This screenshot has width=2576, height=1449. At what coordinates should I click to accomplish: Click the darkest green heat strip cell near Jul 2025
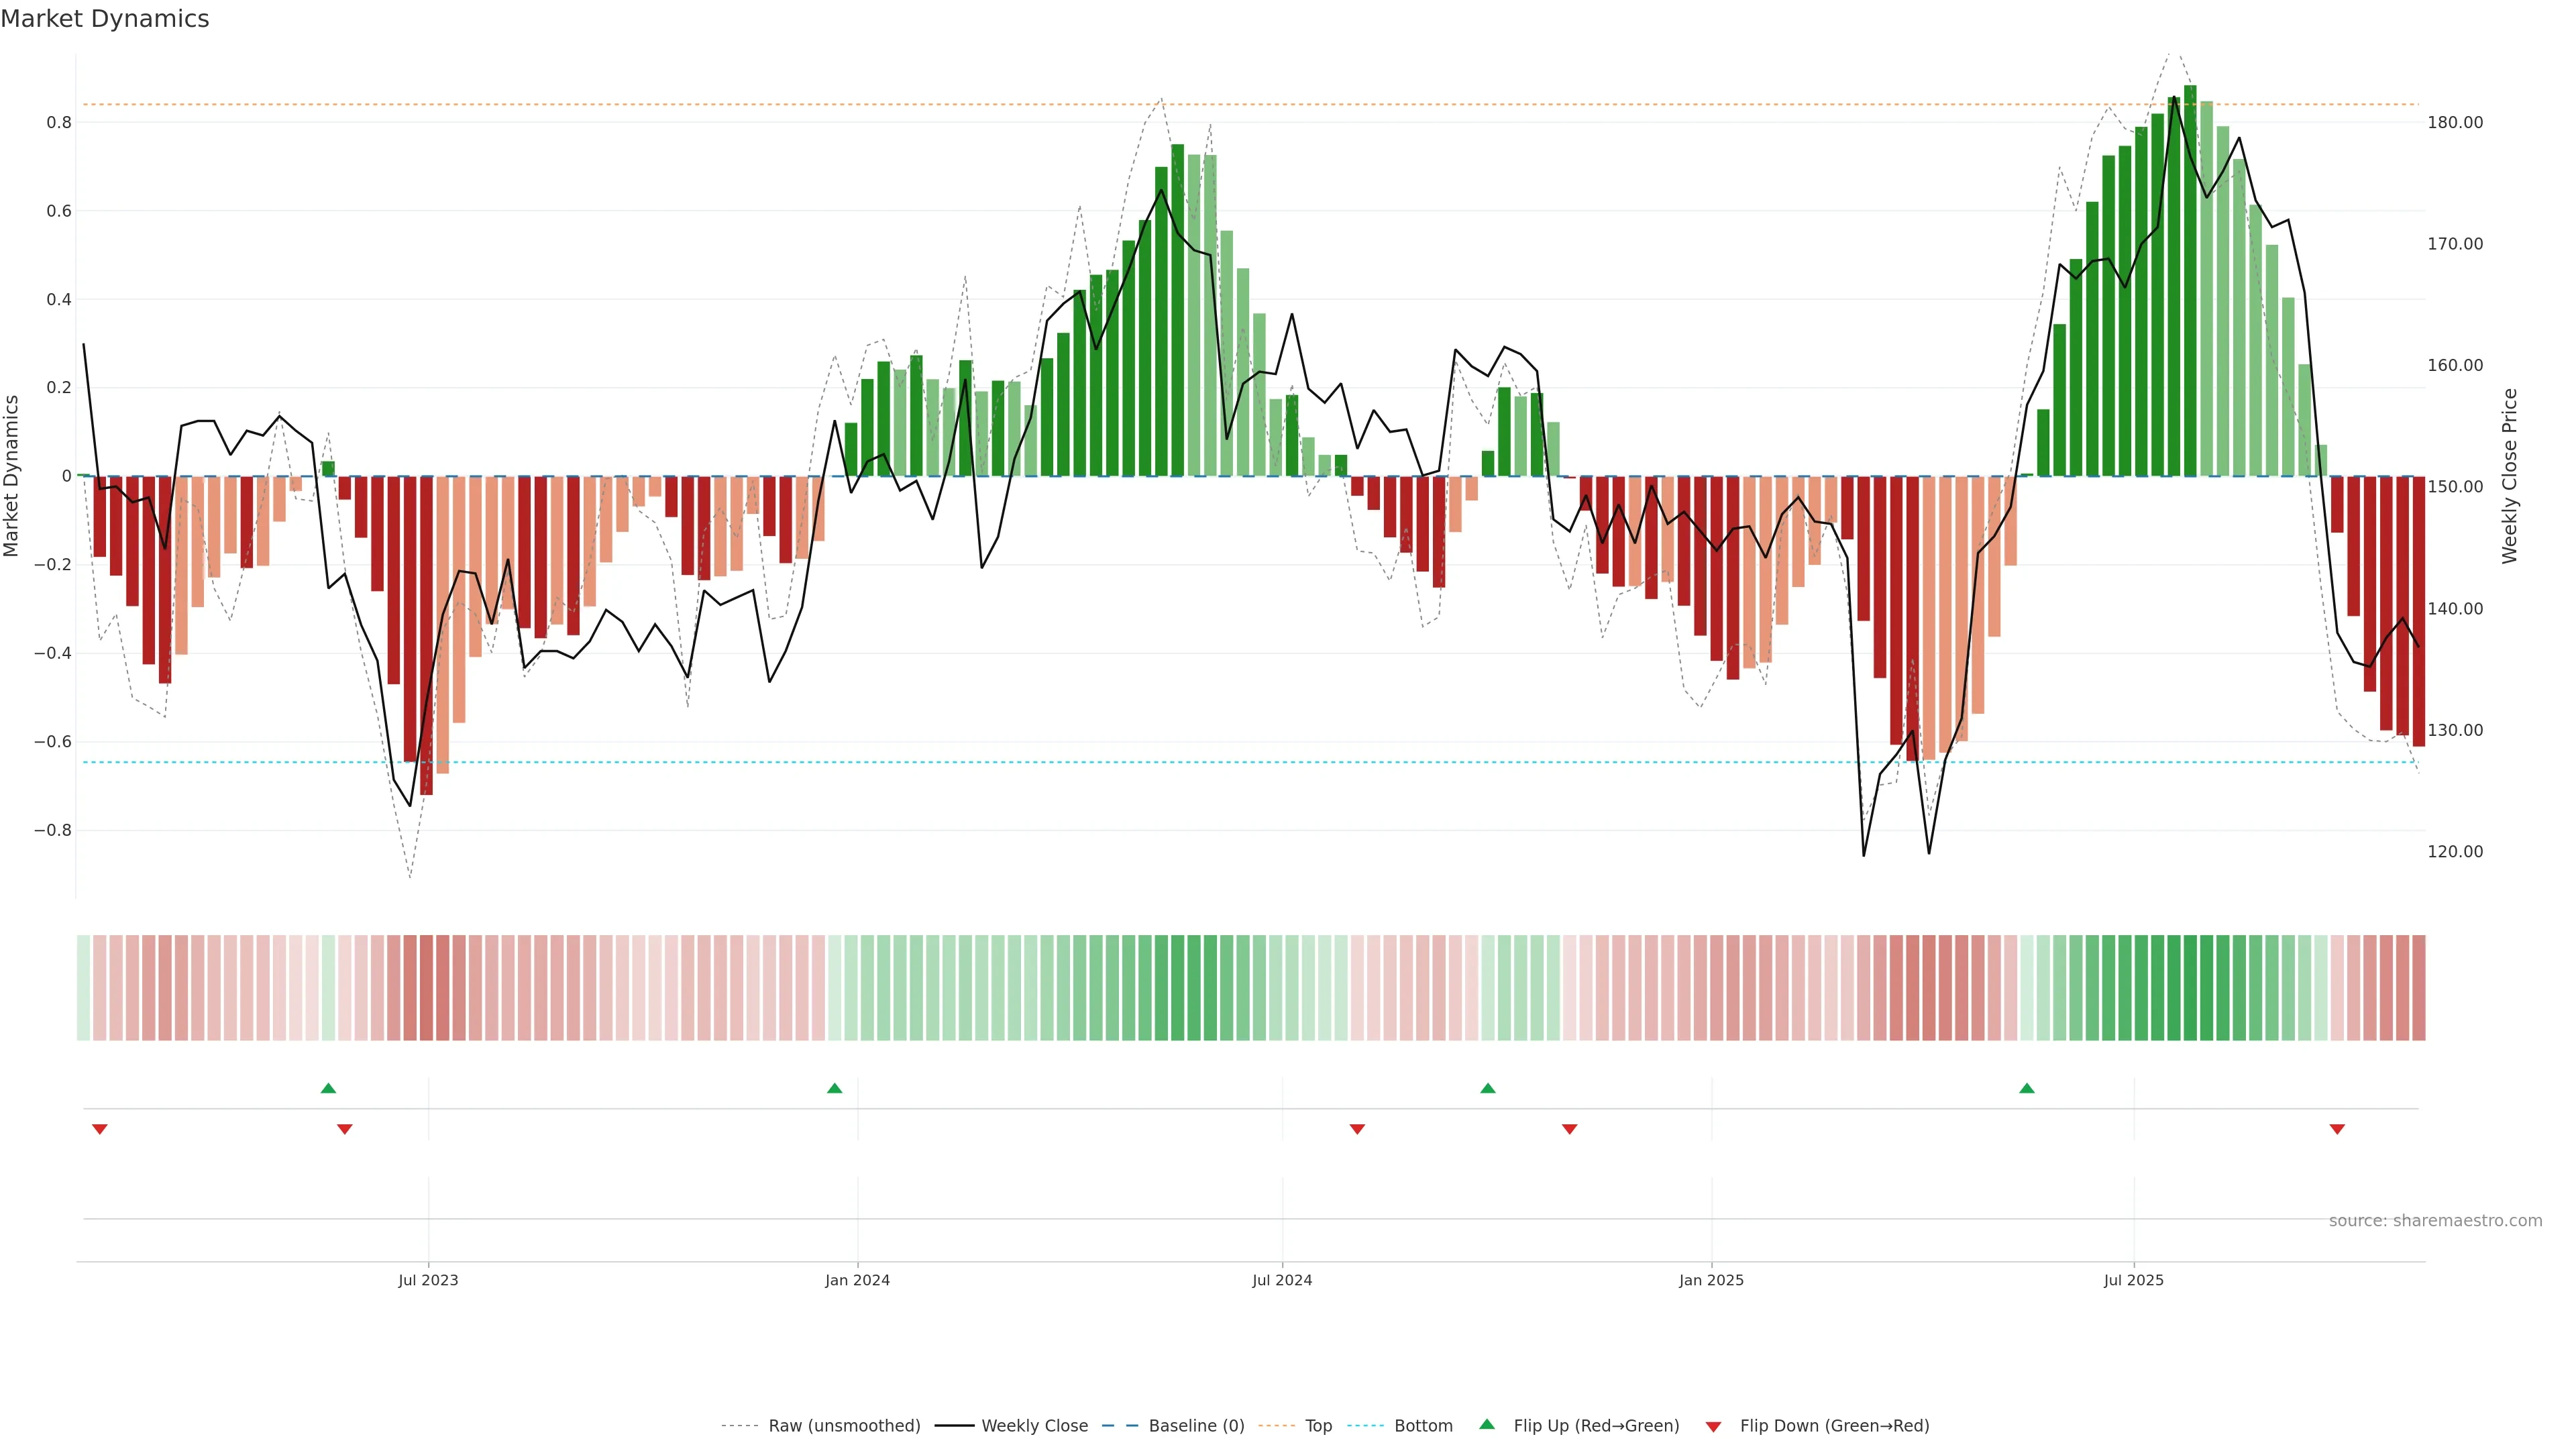pos(2190,988)
